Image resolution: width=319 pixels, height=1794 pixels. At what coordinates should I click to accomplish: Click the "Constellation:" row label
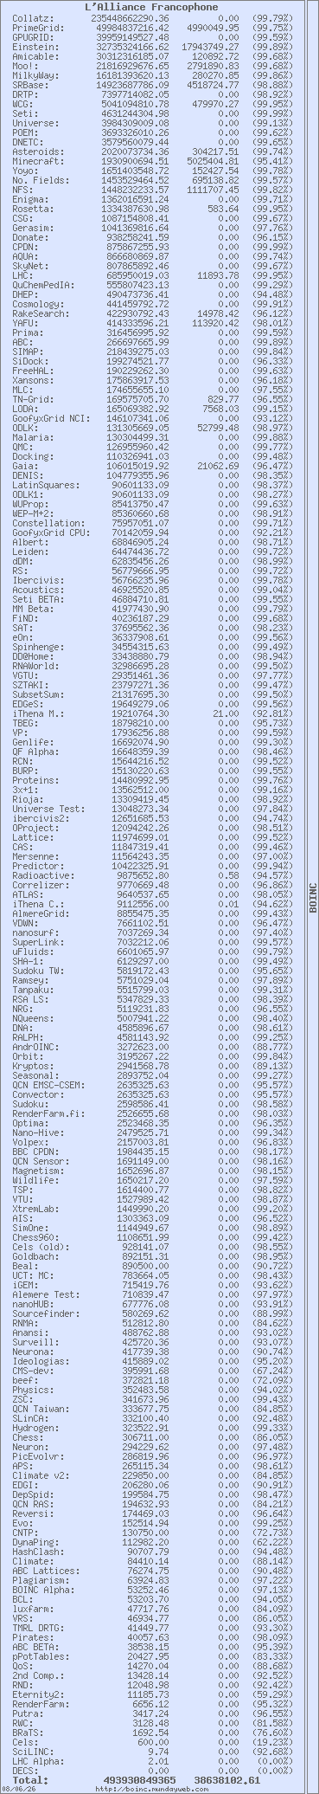click(49, 523)
